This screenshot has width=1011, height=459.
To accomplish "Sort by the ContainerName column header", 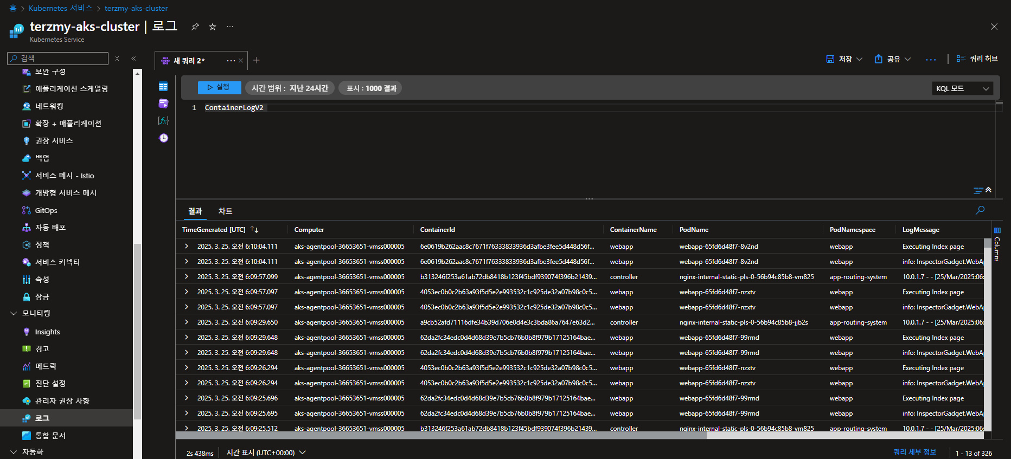I will click(633, 230).
